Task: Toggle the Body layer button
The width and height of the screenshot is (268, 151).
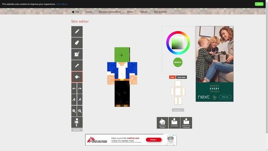Action: tap(172, 77)
